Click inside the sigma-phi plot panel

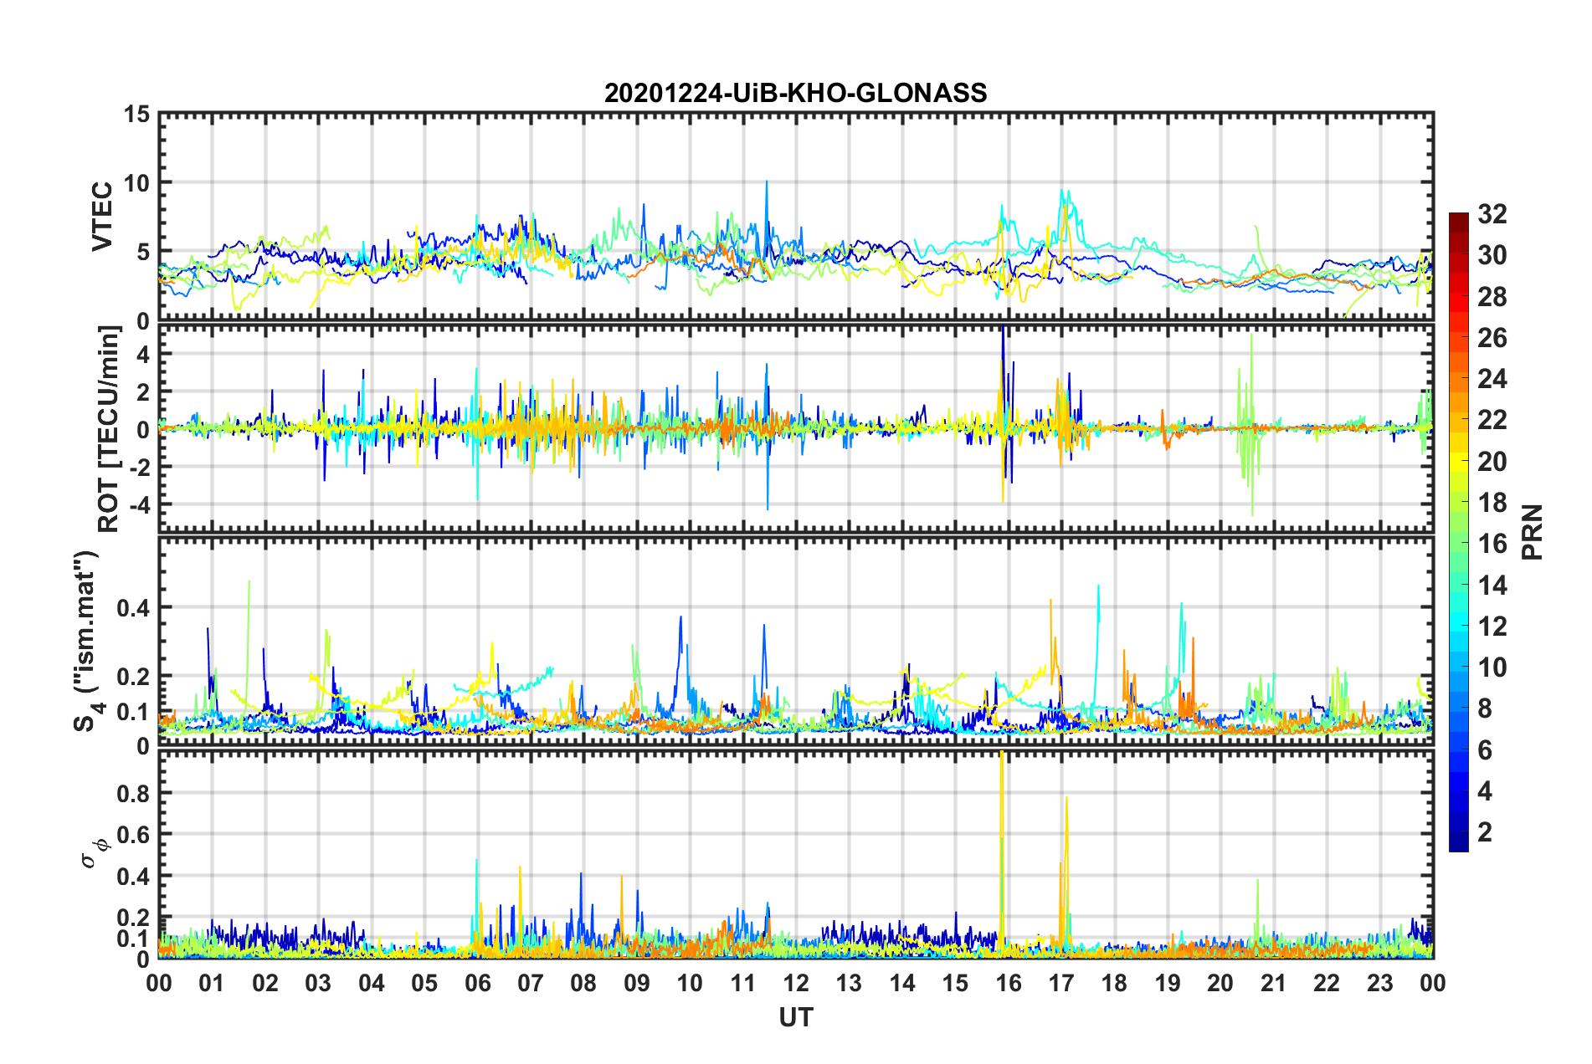796,854
